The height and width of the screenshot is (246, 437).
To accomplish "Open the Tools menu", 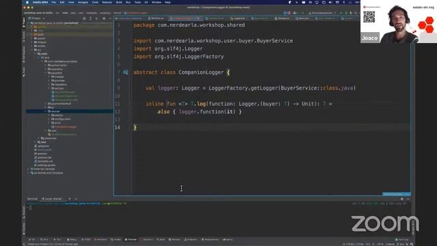I will pos(138,2).
